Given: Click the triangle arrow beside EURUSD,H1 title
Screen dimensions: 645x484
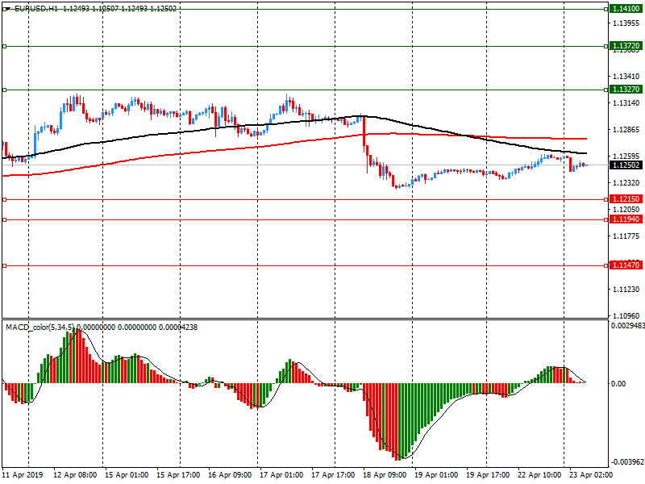Looking at the screenshot, I should click(x=6, y=8).
